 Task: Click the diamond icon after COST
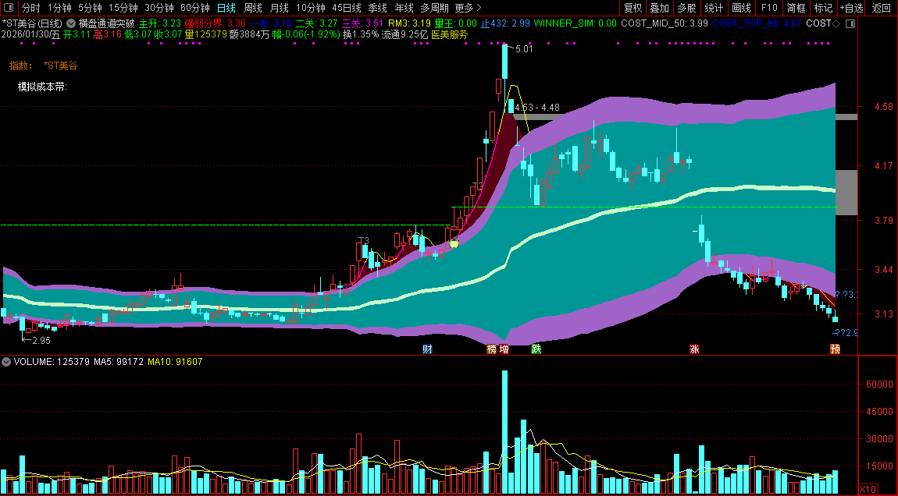coord(836,23)
